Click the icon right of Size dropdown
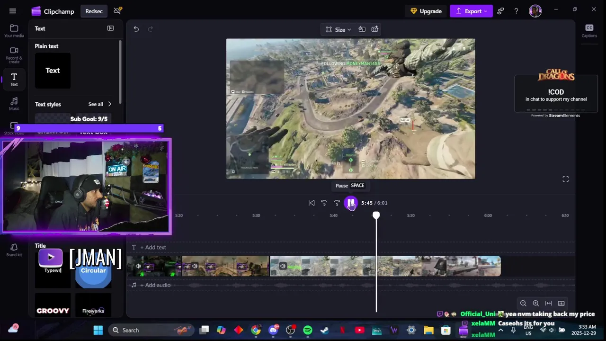The width and height of the screenshot is (606, 341). [362, 29]
